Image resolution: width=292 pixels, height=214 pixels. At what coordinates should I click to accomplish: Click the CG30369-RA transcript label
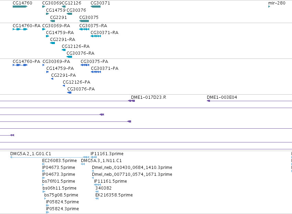[x=56, y=25]
